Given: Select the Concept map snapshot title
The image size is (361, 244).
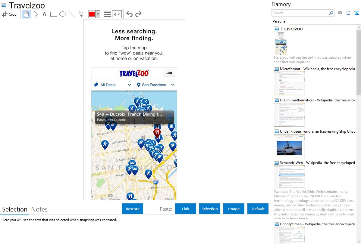Looking at the screenshot, I should (x=318, y=224).
